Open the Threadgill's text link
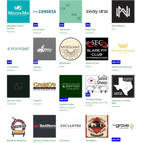Screen dimensions: 144x143 pos(91,140)
